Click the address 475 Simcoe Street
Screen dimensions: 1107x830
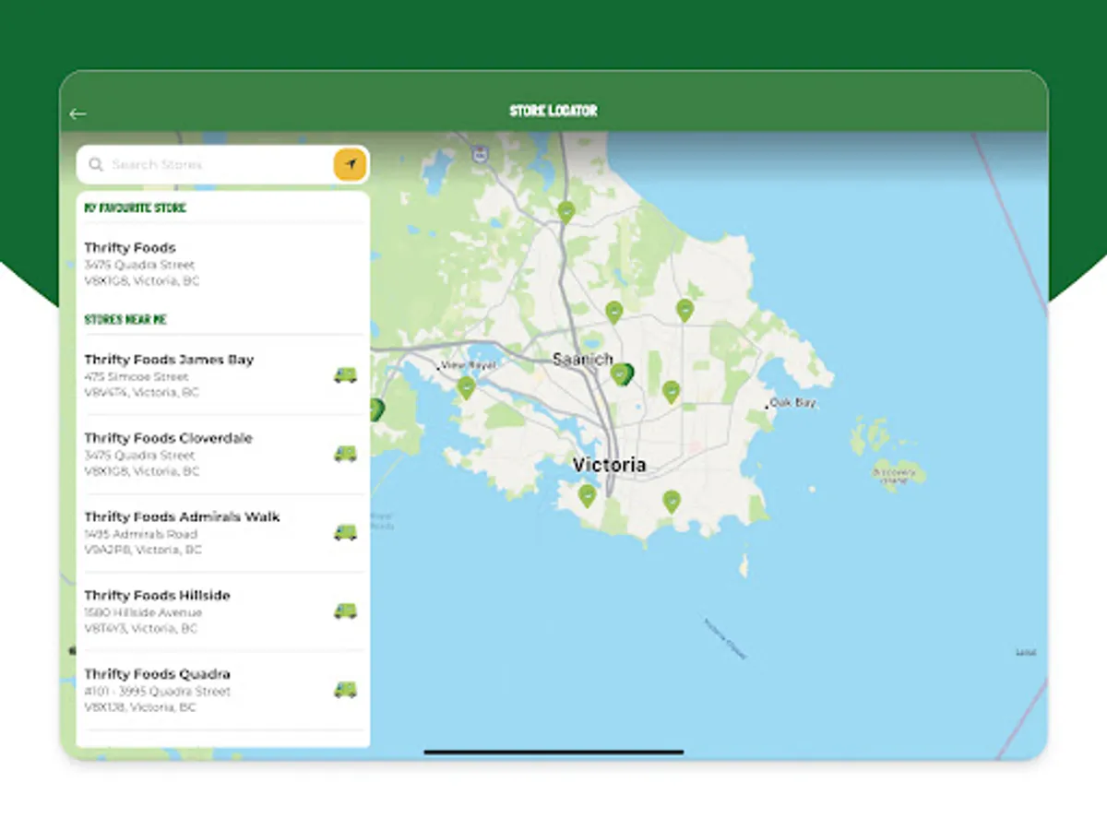click(137, 376)
